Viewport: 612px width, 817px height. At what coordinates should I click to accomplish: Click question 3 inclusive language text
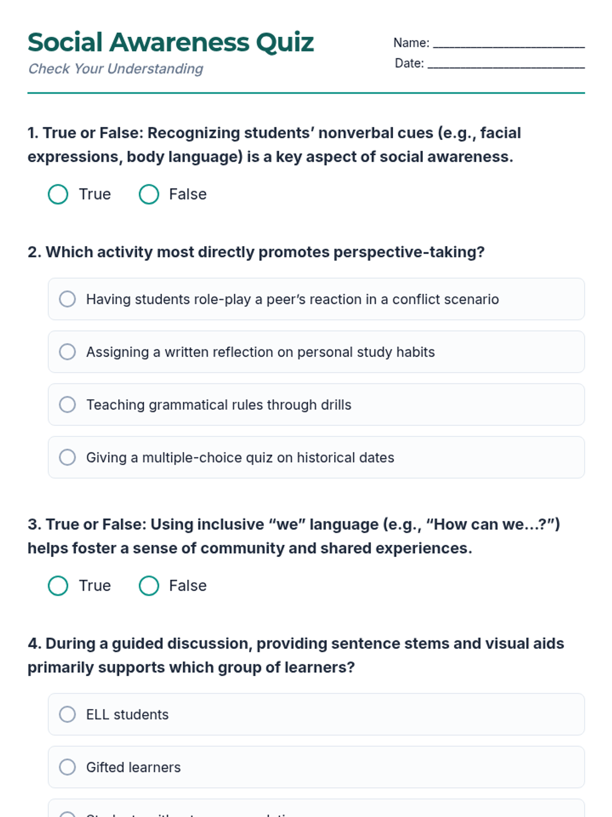point(293,536)
